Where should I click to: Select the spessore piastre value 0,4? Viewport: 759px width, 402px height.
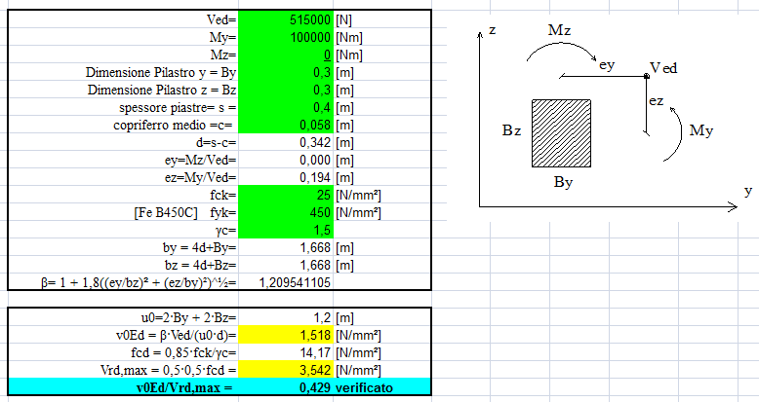(286, 107)
